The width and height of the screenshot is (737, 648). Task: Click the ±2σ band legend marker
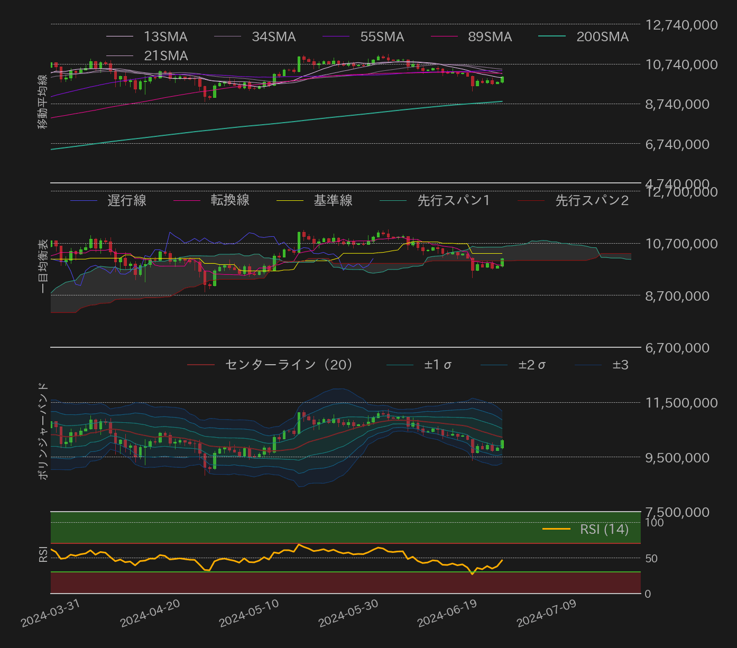click(x=497, y=365)
